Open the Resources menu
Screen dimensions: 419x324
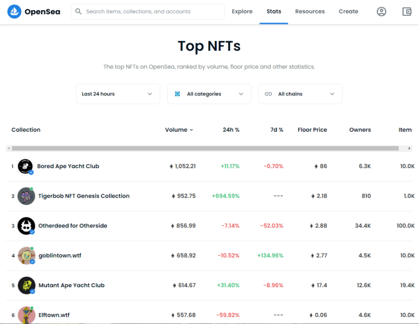[310, 12]
